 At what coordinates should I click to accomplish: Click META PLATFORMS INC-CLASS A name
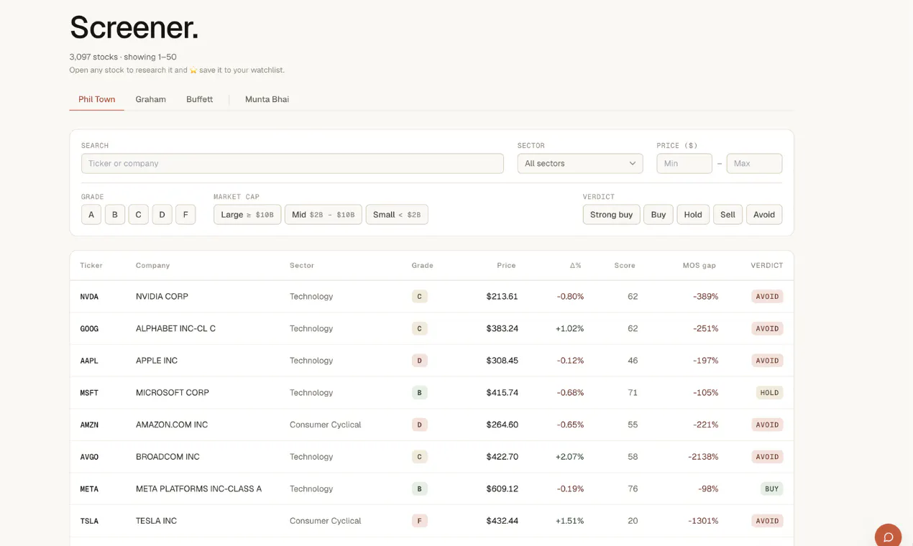pos(198,489)
